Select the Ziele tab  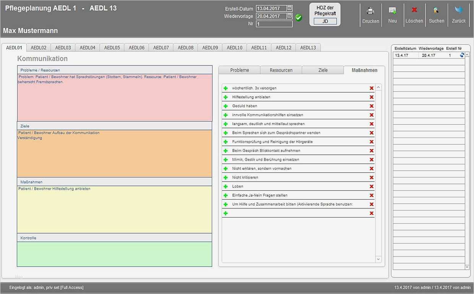click(x=323, y=70)
